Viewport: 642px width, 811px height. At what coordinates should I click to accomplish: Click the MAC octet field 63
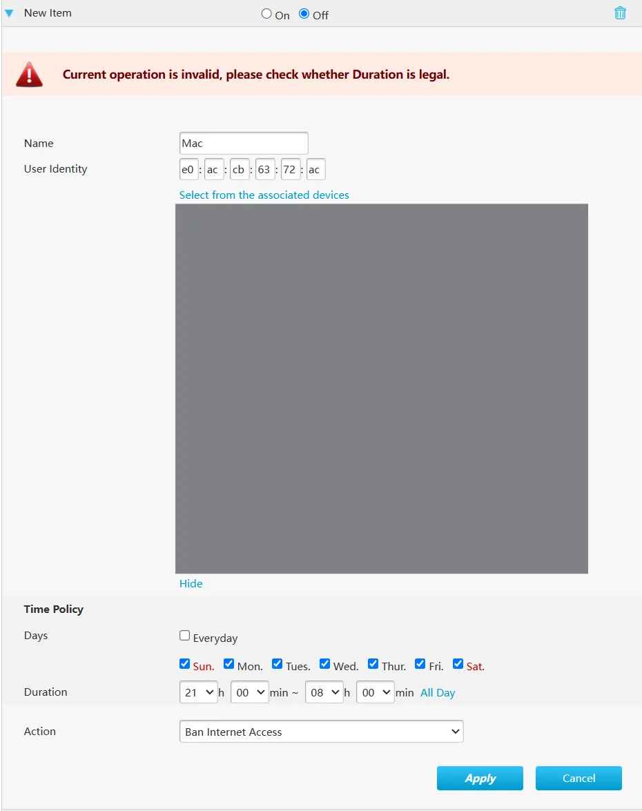265,170
